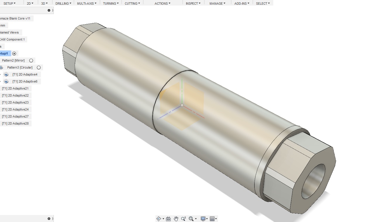Click the Named Views item
The height and width of the screenshot is (222, 375).
coord(9,32)
